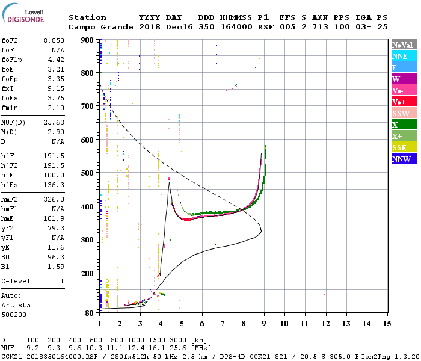Image resolution: width=421 pixels, height=361 pixels.
Task: Click the h`Es value 136.3
Action: tap(54, 185)
